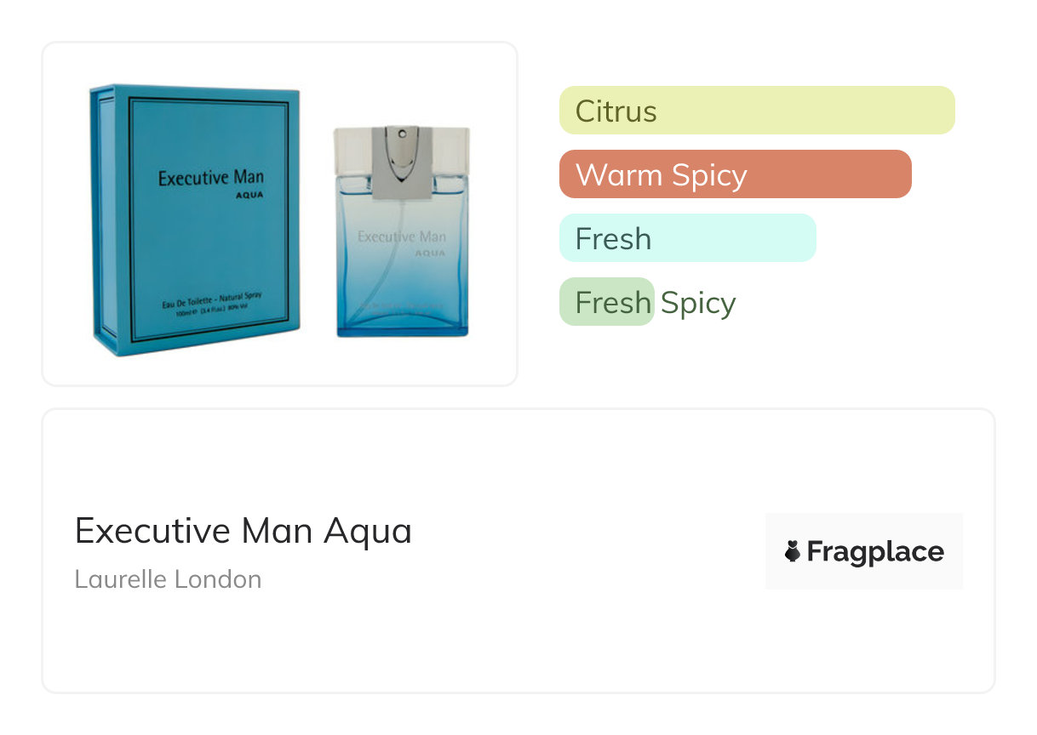Click the Executive Man text on the bottle

(x=401, y=236)
